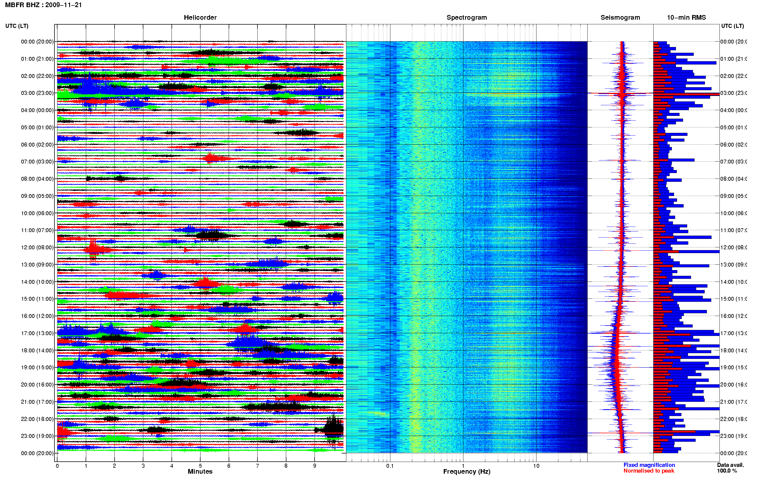Click the Minutes axis tick label "6"
The width and height of the screenshot is (778, 486).
point(229,466)
